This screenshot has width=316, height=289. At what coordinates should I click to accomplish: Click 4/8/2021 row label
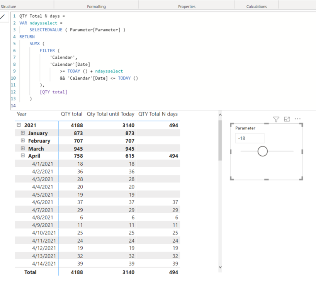point(42,218)
